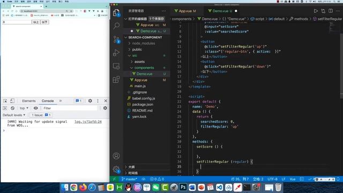The height and width of the screenshot is (193, 343).
Task: Click the browser address bar
Action: pos(44,11)
